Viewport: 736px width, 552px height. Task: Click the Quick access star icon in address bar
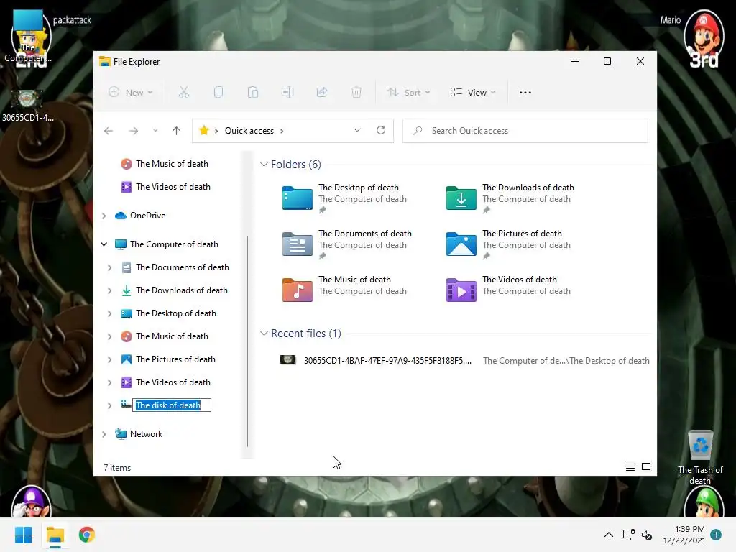point(203,131)
